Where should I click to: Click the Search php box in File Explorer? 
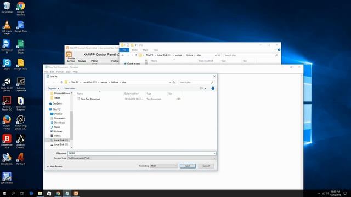251,55
